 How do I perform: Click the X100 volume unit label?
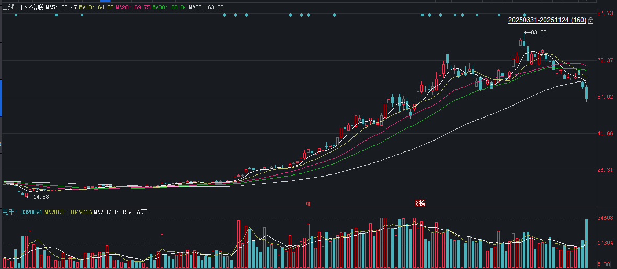coord(605,264)
